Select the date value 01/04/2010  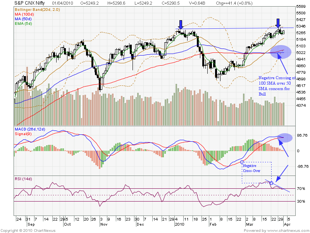point(62,3)
